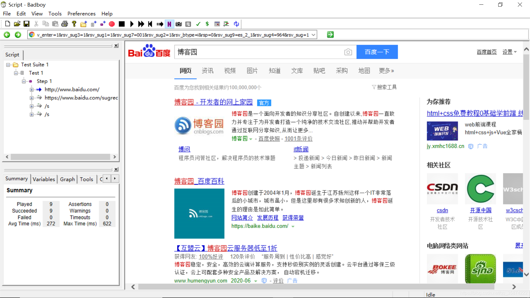Click the Step-through play arrow icon
This screenshot has width=530, height=298.
[x=160, y=24]
